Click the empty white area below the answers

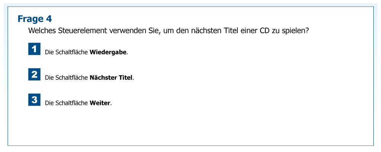(190, 127)
